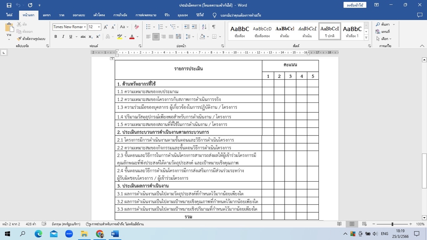Open the File tab

pos(9,15)
